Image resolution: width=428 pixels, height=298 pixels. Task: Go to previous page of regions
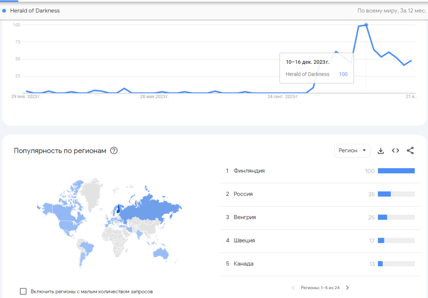pos(293,288)
